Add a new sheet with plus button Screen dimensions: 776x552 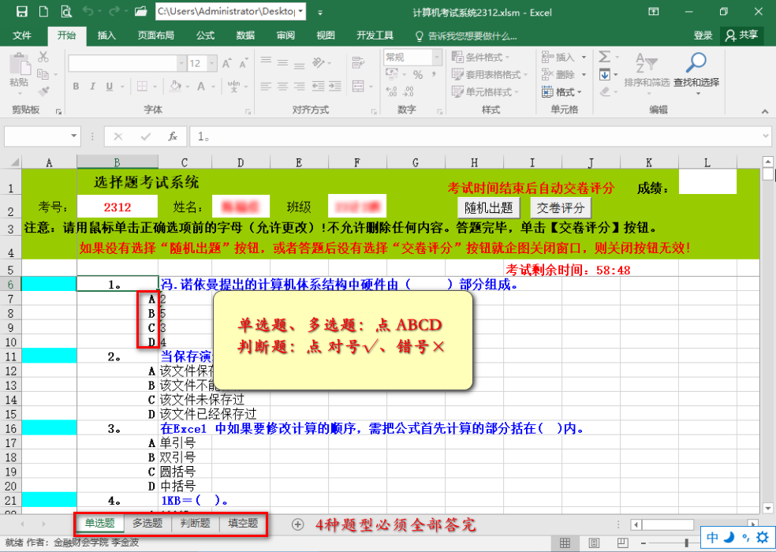click(x=297, y=524)
